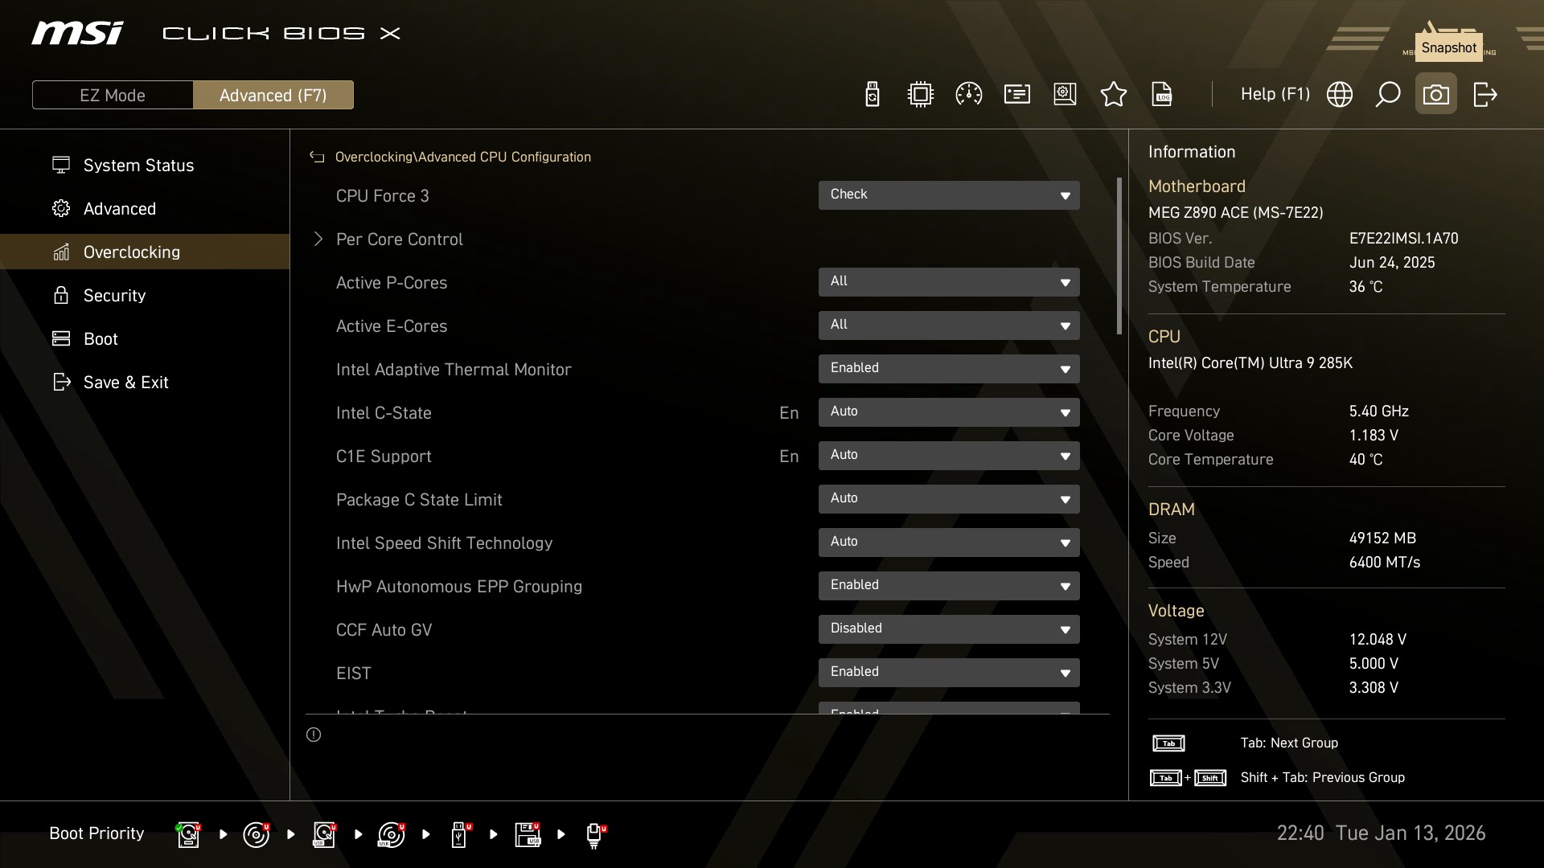Viewport: 1544px width, 868px height.
Task: Switch to EZ Mode
Action: pyautogui.click(x=113, y=95)
